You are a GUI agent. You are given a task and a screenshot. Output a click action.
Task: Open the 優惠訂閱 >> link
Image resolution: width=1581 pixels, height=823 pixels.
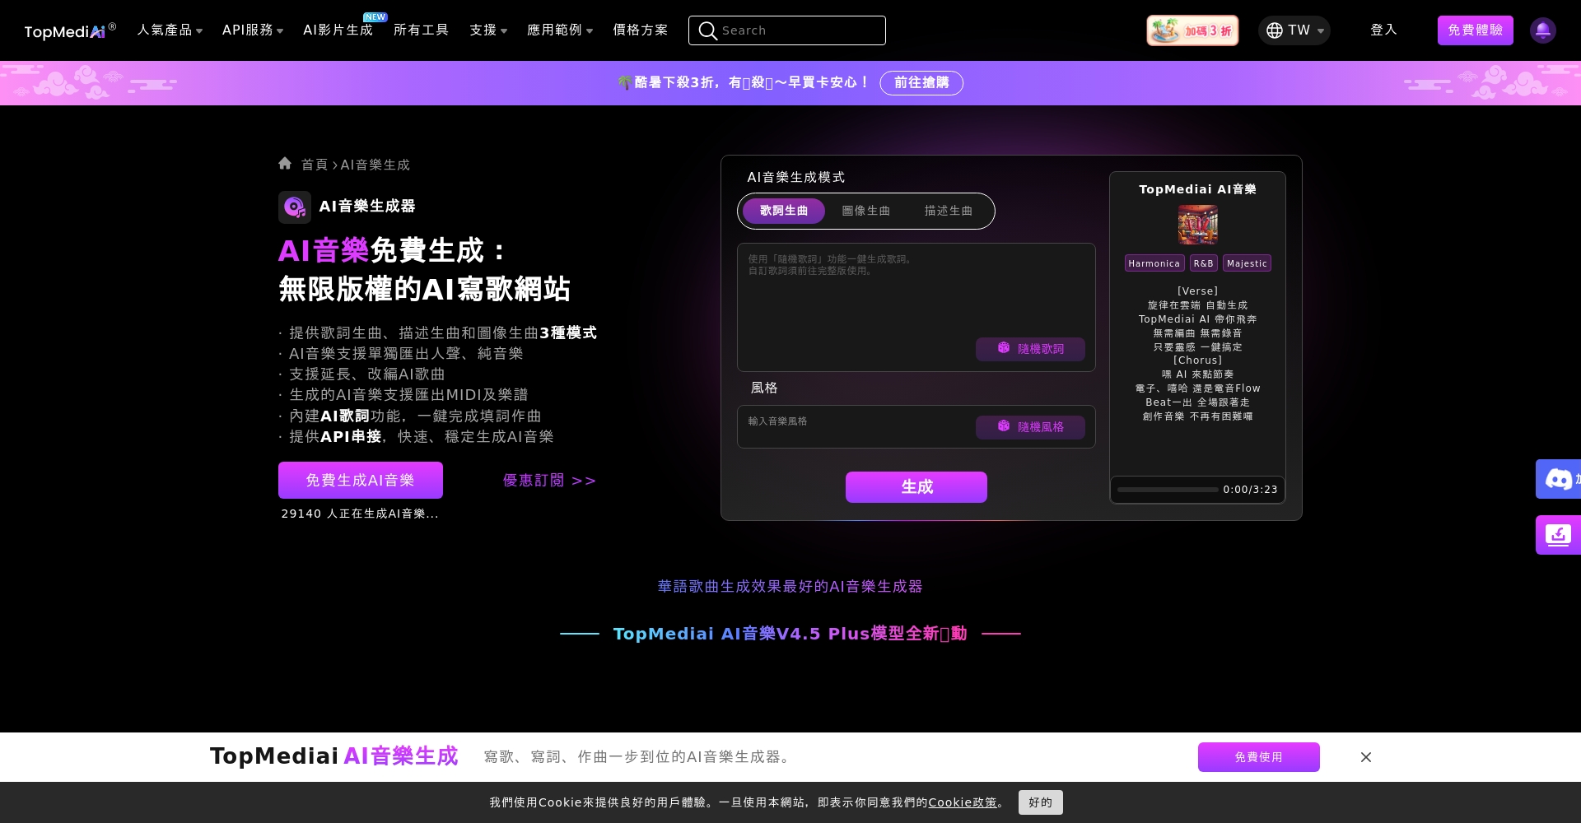[x=549, y=480]
